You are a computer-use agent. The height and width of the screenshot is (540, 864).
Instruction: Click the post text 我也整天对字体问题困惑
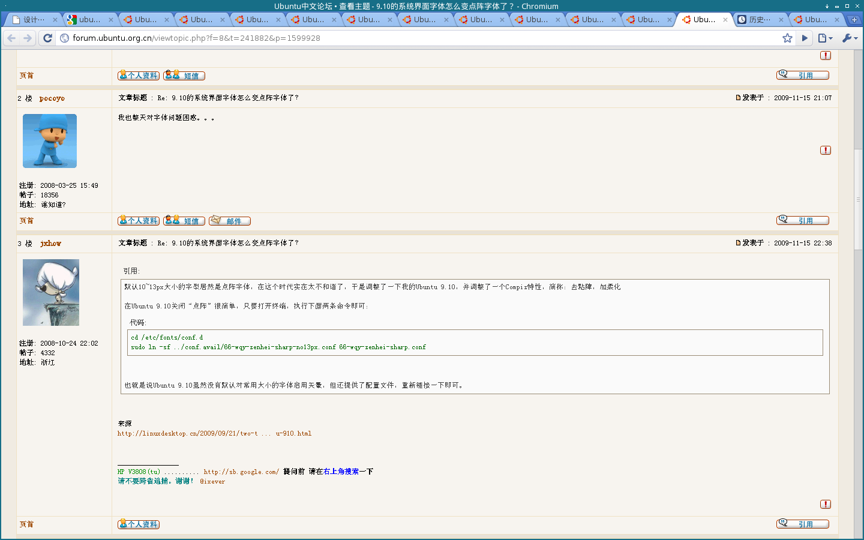[166, 118]
